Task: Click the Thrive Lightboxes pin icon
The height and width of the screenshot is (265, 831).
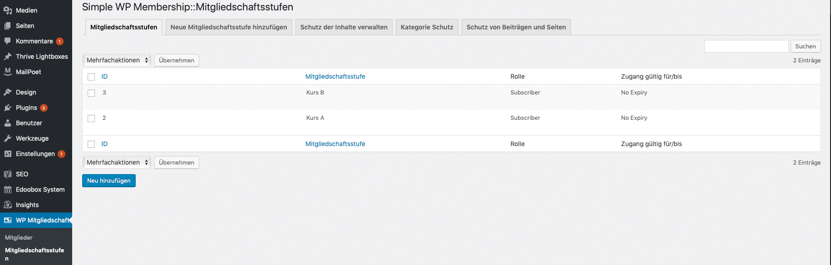Action: tap(8, 57)
